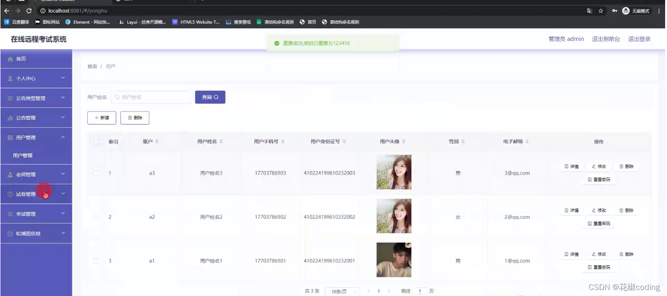Image resolution: width=667 pixels, height=296 pixels.
Task: Click the avatar image for user a1
Action: point(394,260)
